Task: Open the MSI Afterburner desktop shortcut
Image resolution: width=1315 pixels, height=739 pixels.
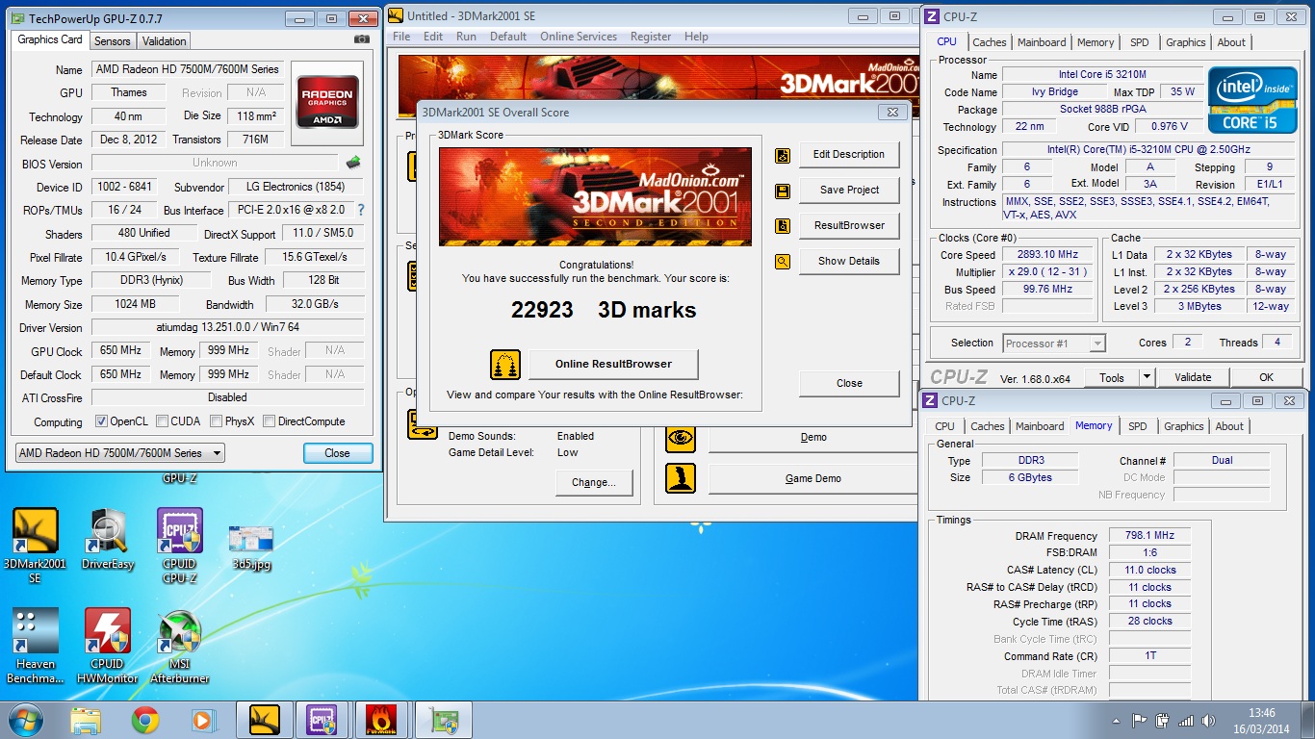Action: click(x=179, y=646)
